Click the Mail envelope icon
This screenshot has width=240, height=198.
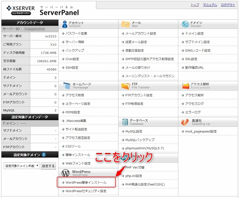125,24
